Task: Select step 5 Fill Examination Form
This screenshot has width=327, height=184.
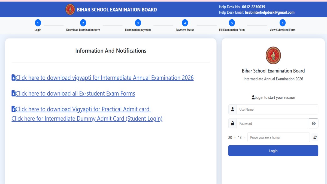Action: [x=232, y=23]
